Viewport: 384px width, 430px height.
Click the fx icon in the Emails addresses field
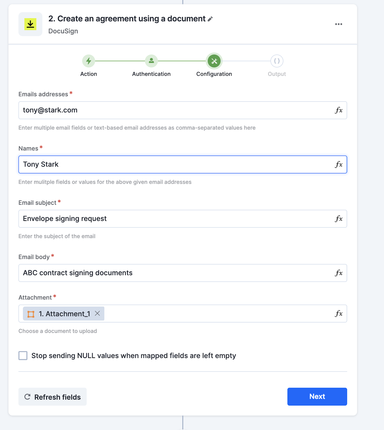click(x=339, y=110)
